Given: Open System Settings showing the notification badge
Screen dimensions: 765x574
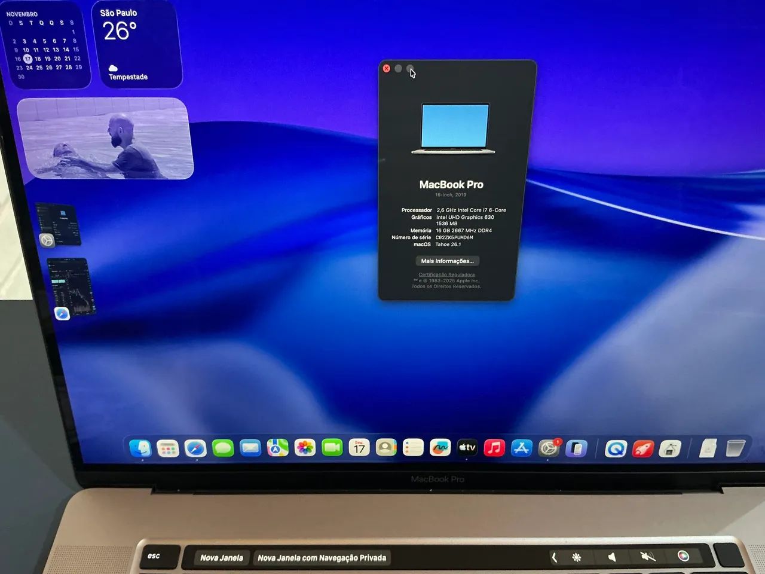Looking at the screenshot, I should (548, 448).
